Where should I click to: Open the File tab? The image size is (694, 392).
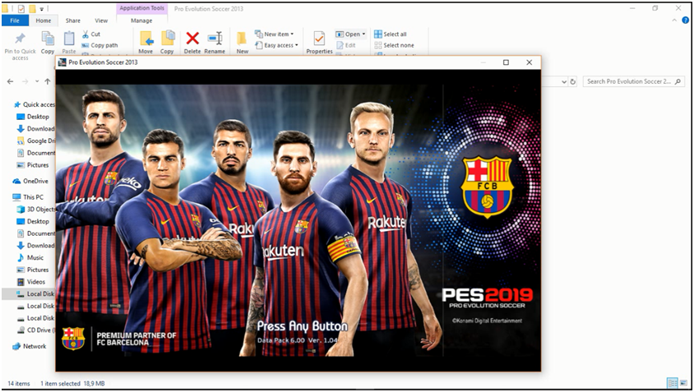15,21
